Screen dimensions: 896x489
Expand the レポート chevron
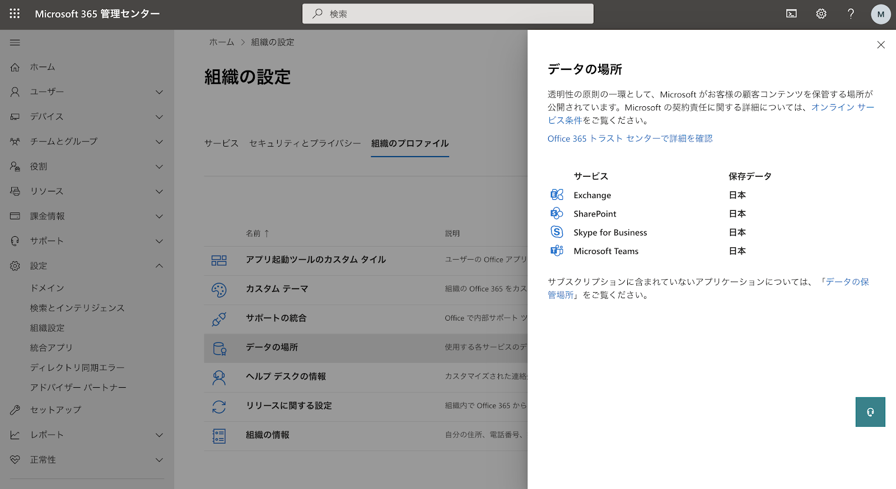click(160, 435)
